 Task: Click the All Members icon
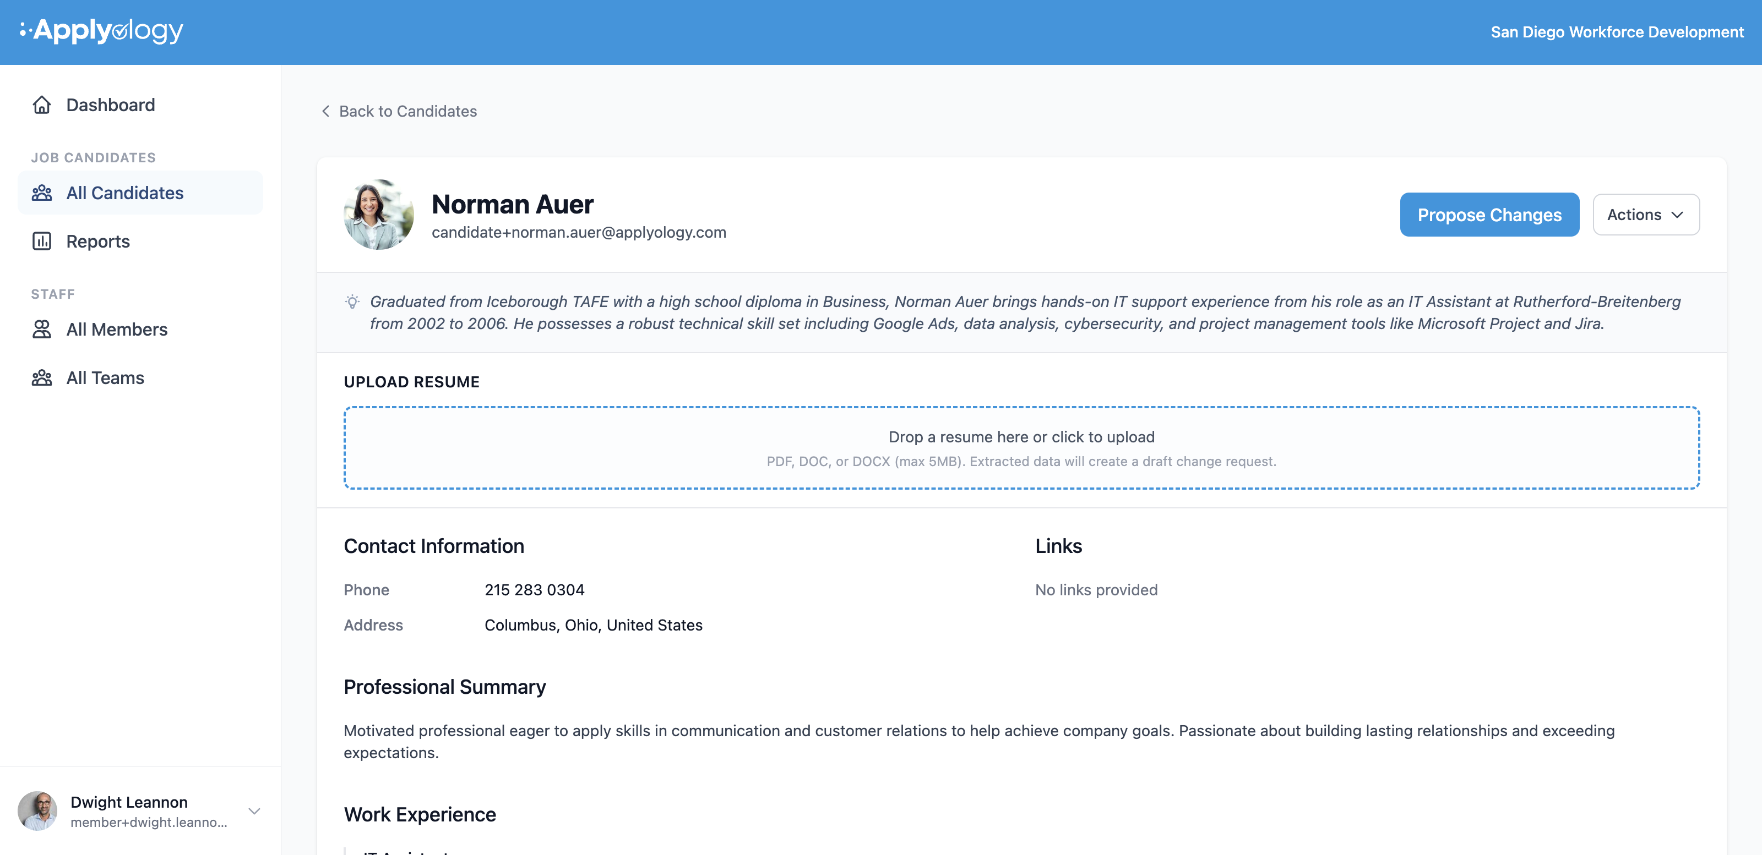coord(42,330)
